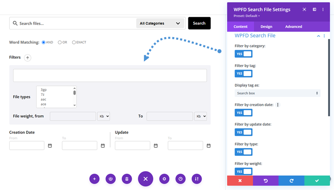The width and height of the screenshot is (334, 190).
Task: Click the redo arrow in settings footer
Action: [292, 181]
